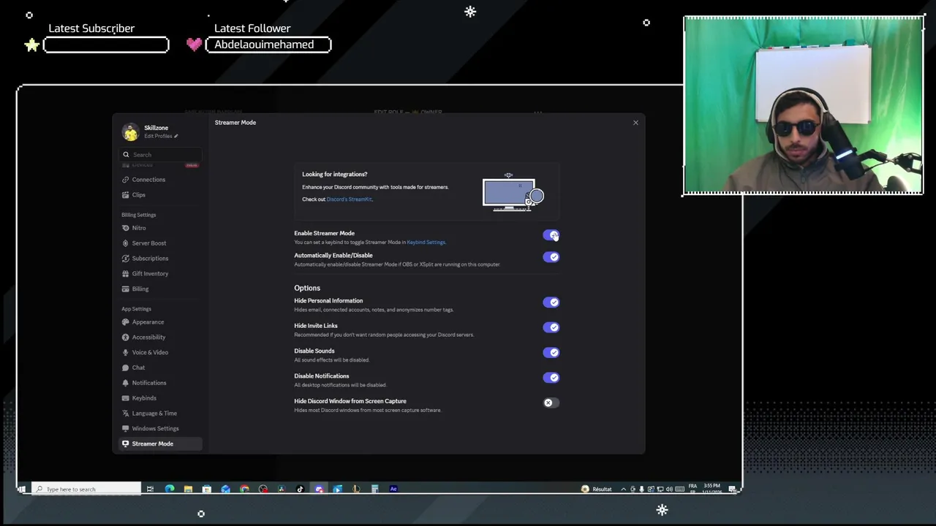The image size is (936, 526).
Task: Open Billing via its card icon
Action: coord(126,289)
